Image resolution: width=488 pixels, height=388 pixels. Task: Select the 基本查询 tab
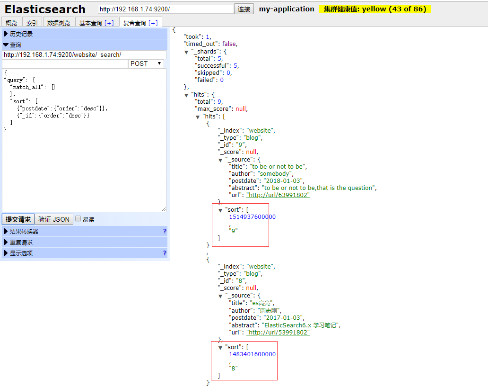click(x=91, y=23)
